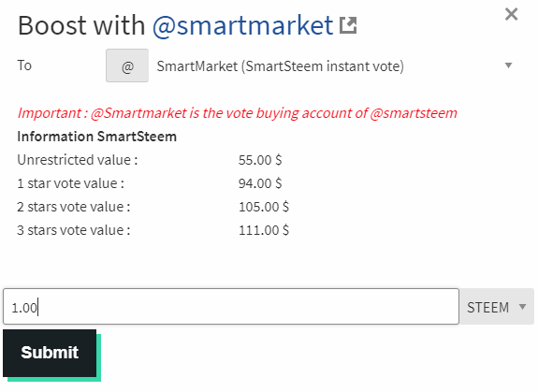This screenshot has height=392, width=538.
Task: Select the SmartMarket (SmartSteem instant vote) option field
Action: pos(333,65)
